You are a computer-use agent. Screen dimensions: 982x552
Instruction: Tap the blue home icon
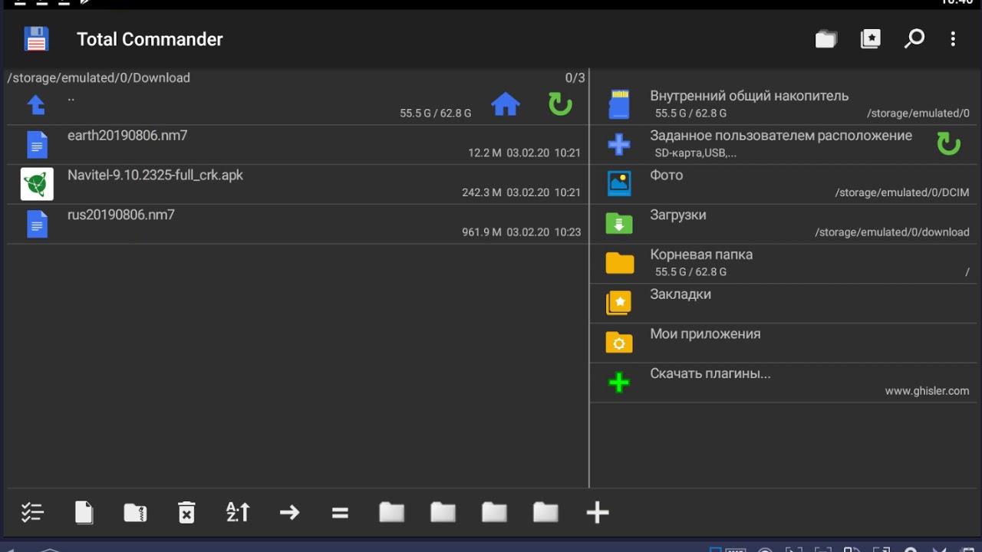point(506,104)
